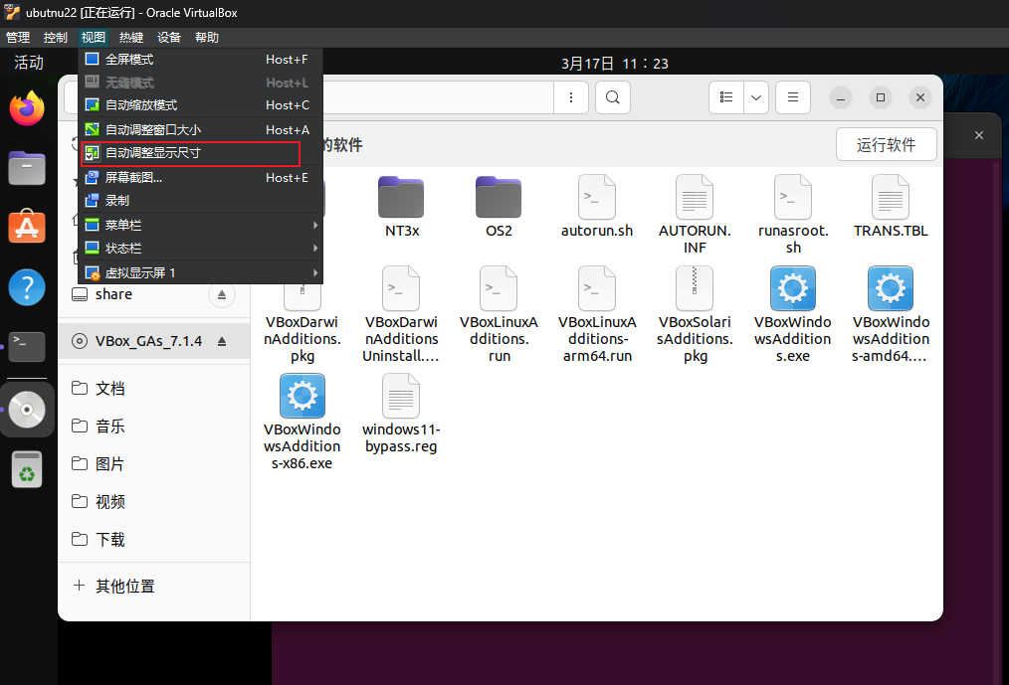
Task: Select VBoxDarwinAdditionsUninstall file
Action: pyautogui.click(x=401, y=315)
